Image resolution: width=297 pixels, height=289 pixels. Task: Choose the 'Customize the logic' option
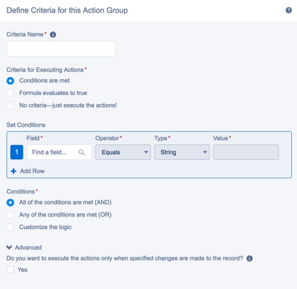pos(11,227)
